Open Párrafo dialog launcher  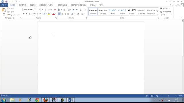(x=86, y=18)
